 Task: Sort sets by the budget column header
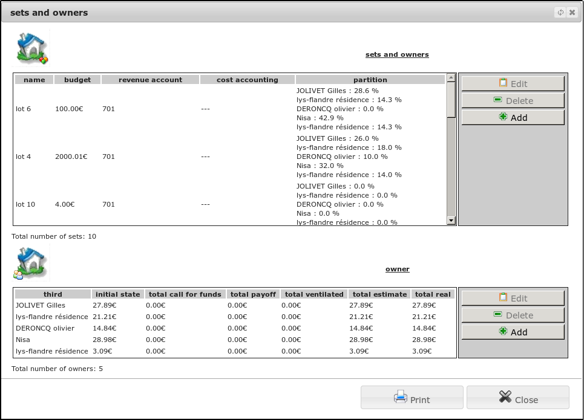tap(77, 80)
